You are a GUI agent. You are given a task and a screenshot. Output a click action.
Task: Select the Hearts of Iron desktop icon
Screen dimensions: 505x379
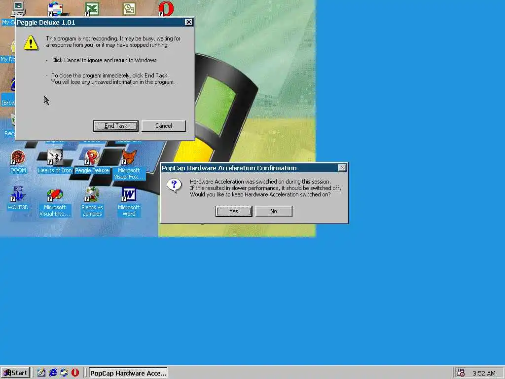tap(55, 162)
